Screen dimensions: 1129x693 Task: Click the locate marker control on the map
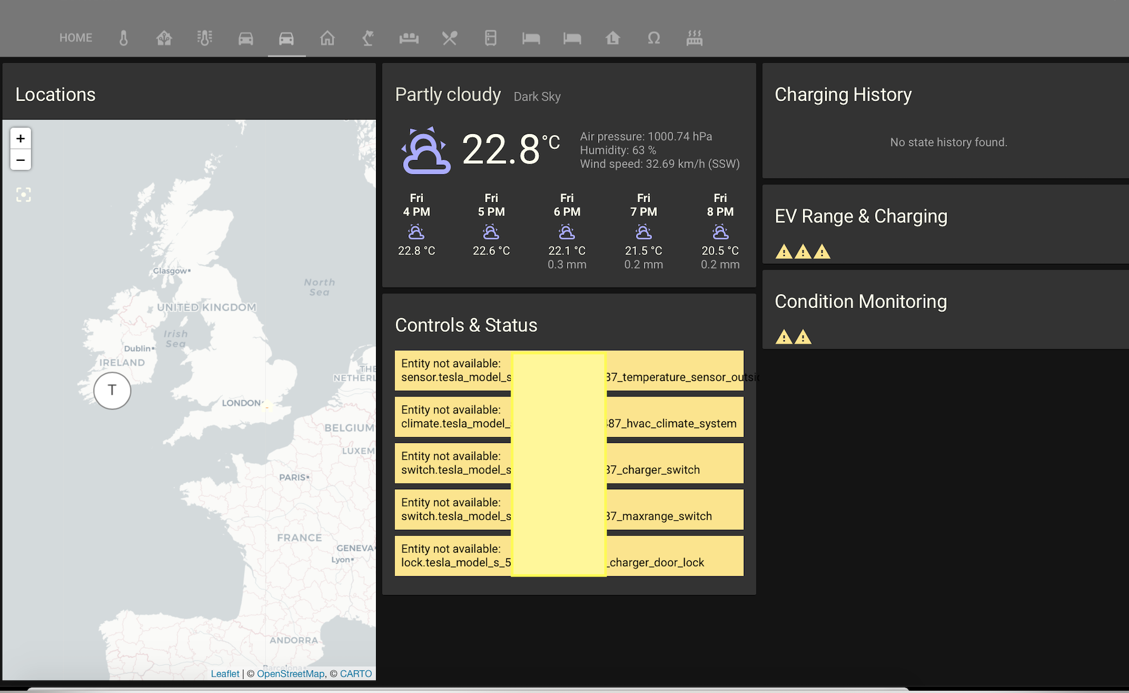click(23, 194)
